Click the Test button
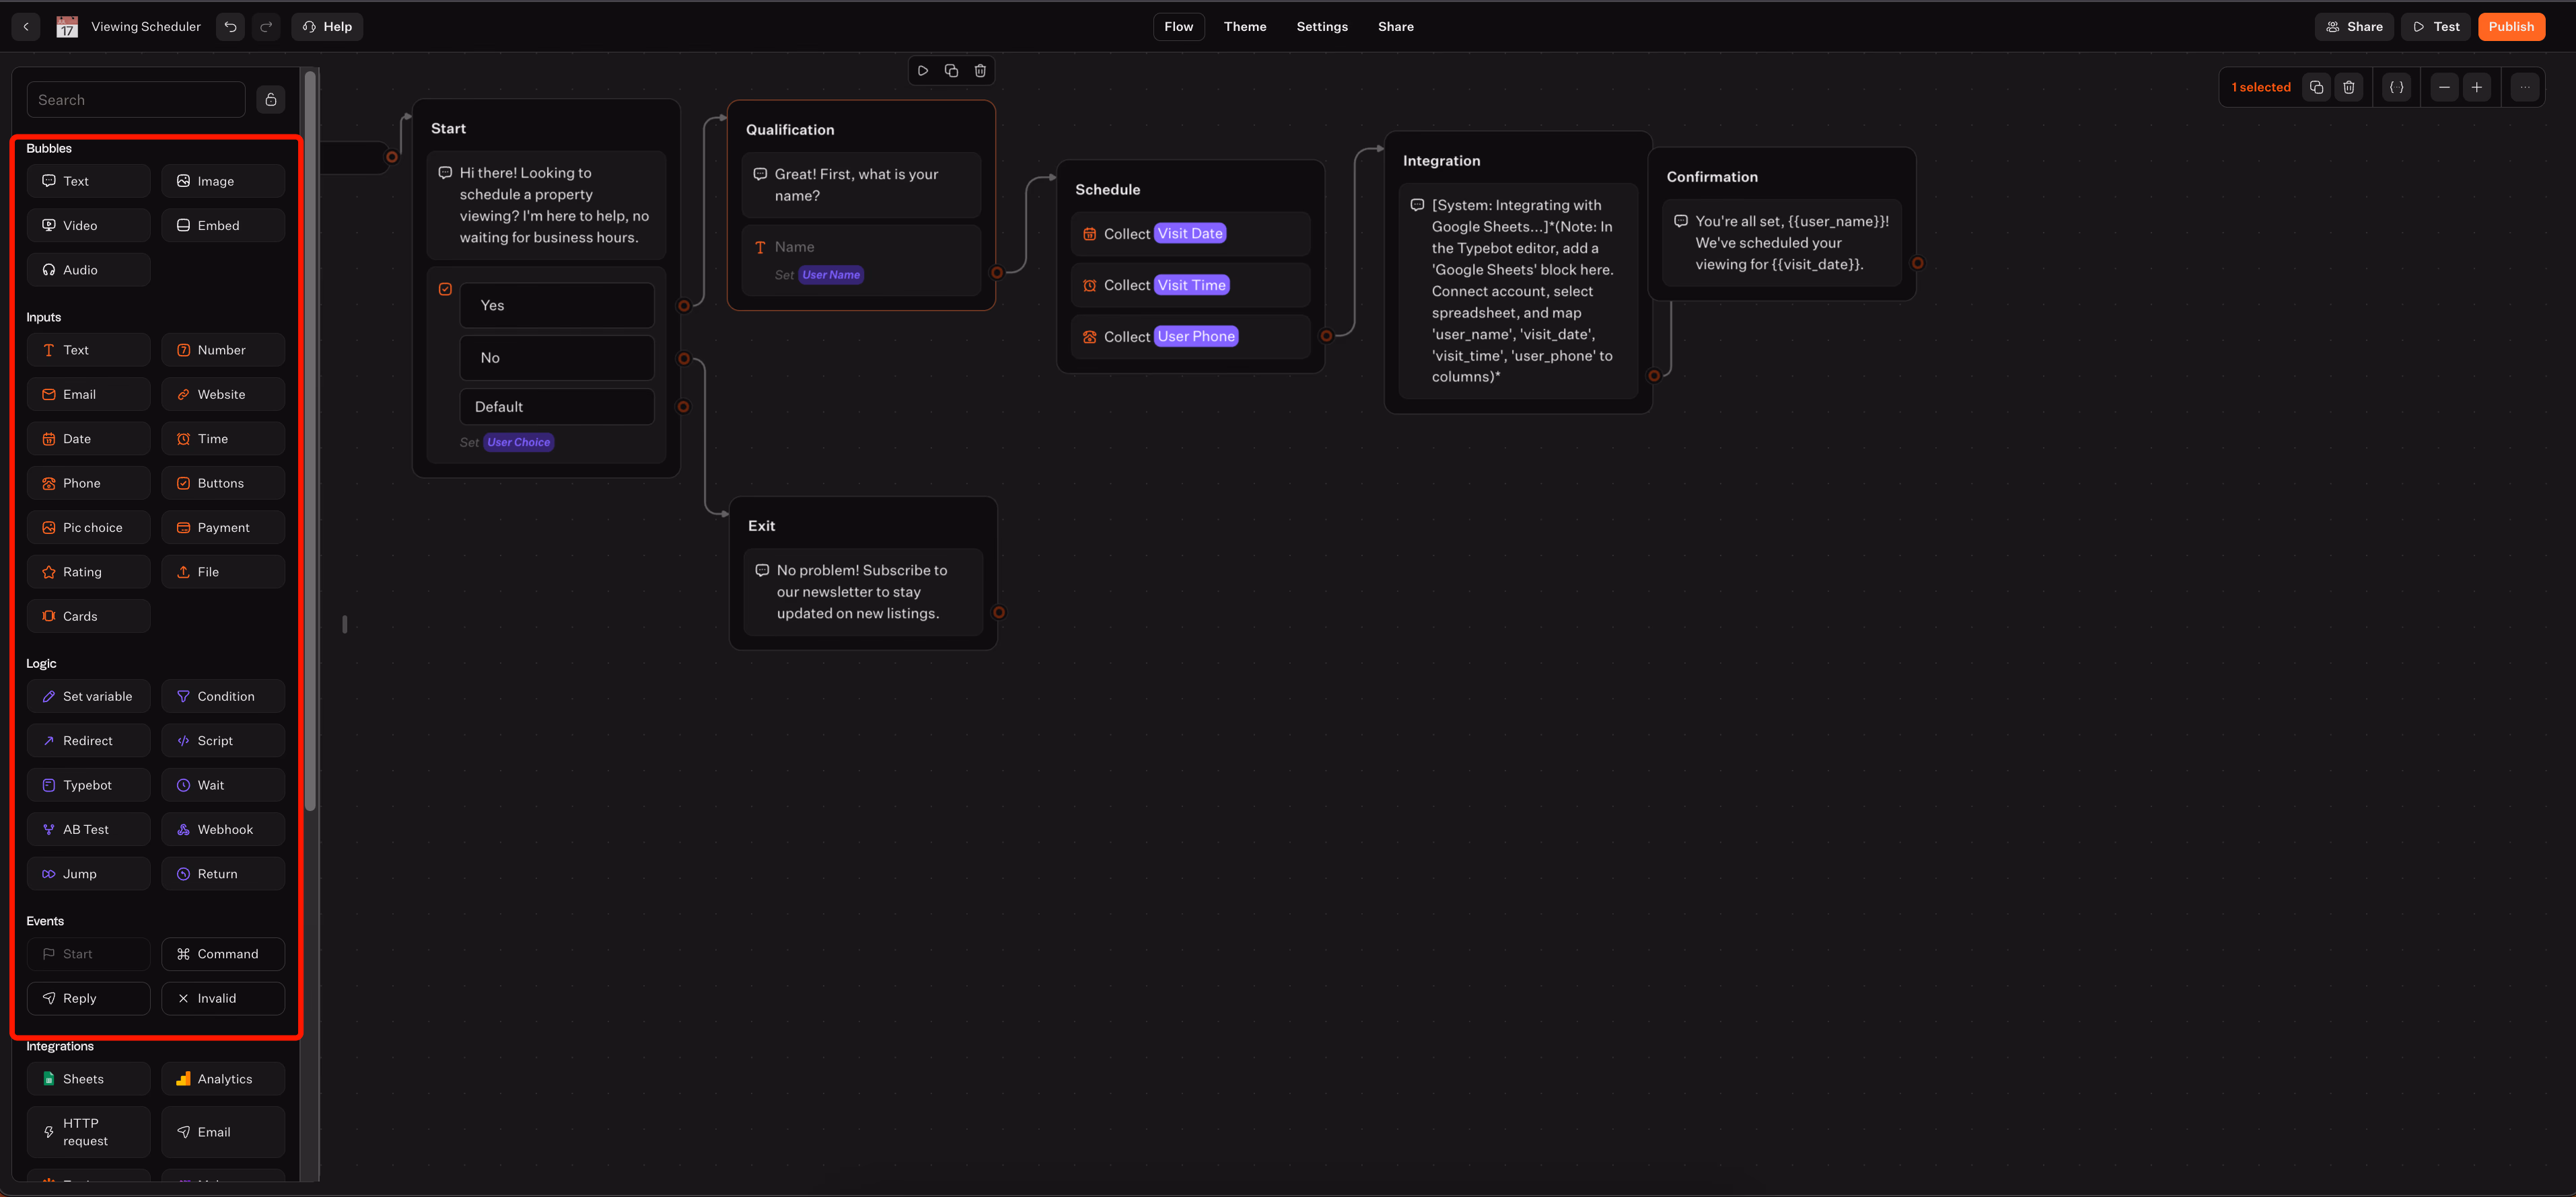Screen dimensions: 2576x1197 coord(2435,27)
